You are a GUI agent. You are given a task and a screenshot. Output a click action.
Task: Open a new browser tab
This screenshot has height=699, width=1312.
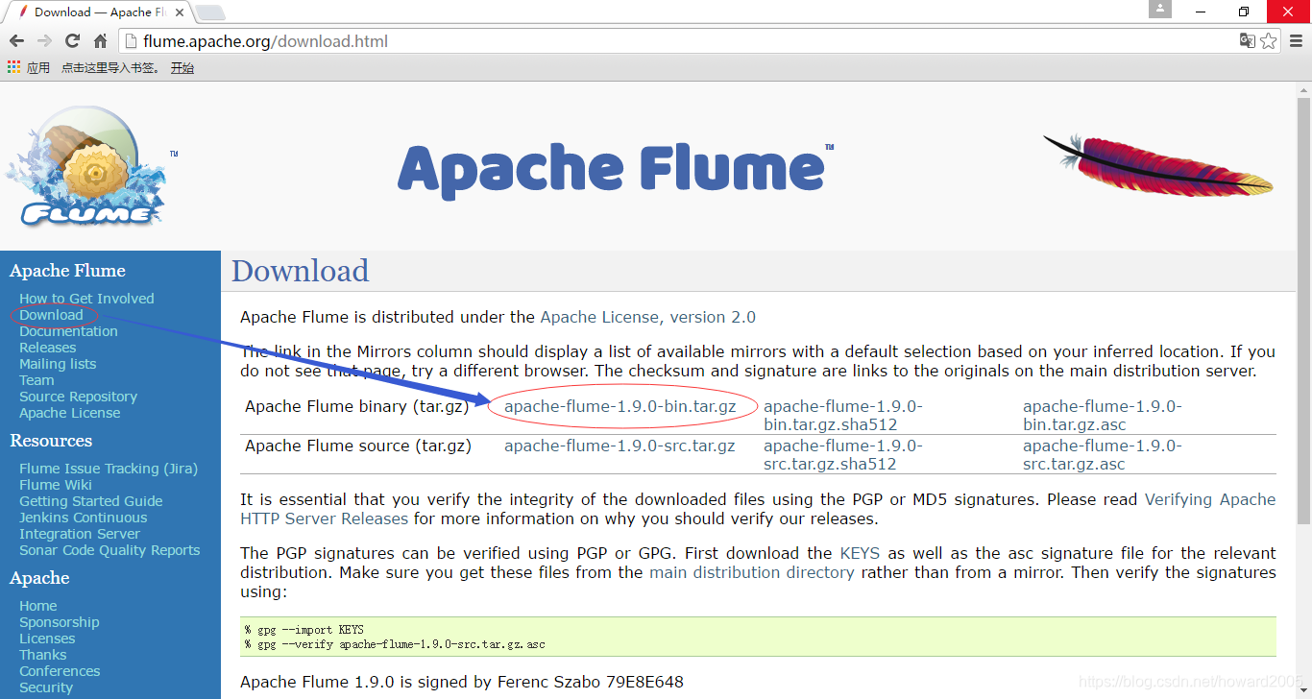(210, 12)
